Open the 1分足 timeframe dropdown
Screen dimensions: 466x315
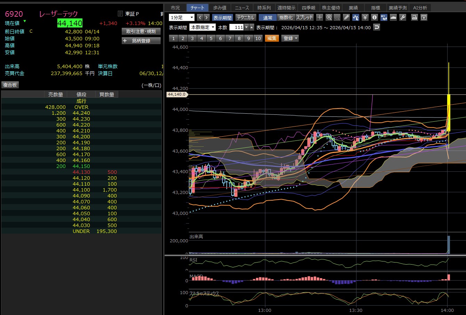182,17
